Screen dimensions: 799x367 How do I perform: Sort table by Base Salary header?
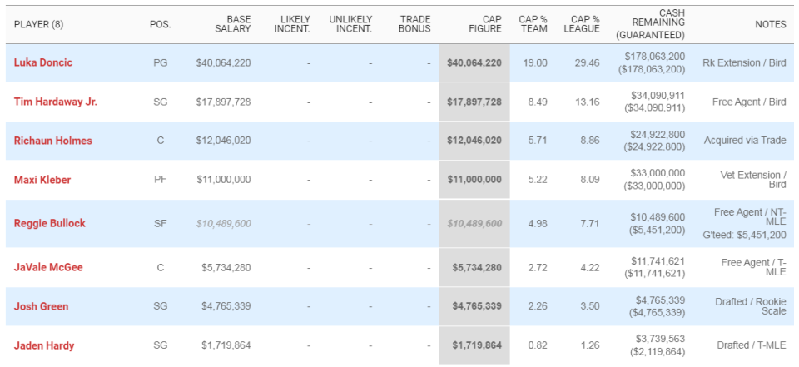point(226,23)
